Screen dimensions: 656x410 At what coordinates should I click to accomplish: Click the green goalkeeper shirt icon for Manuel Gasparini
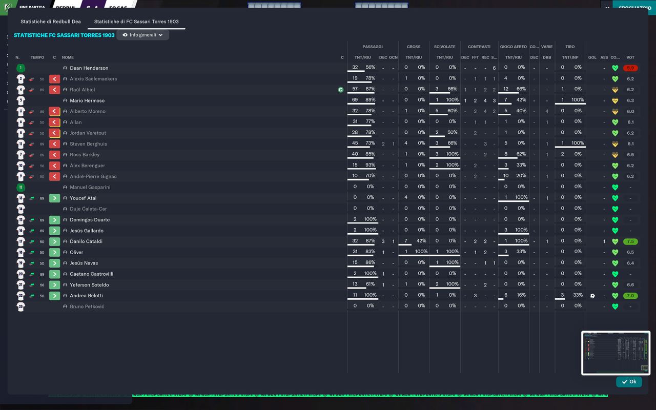point(20,188)
